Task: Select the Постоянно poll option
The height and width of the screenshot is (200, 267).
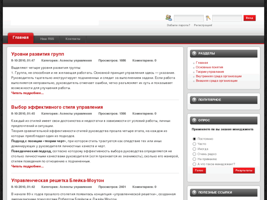Action: click(x=194, y=139)
